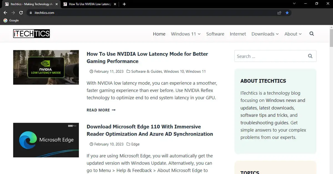The width and height of the screenshot is (333, 174).
Task: Switch to How To Use NVIDIA Low Latency tab
Action: (x=89, y=4)
